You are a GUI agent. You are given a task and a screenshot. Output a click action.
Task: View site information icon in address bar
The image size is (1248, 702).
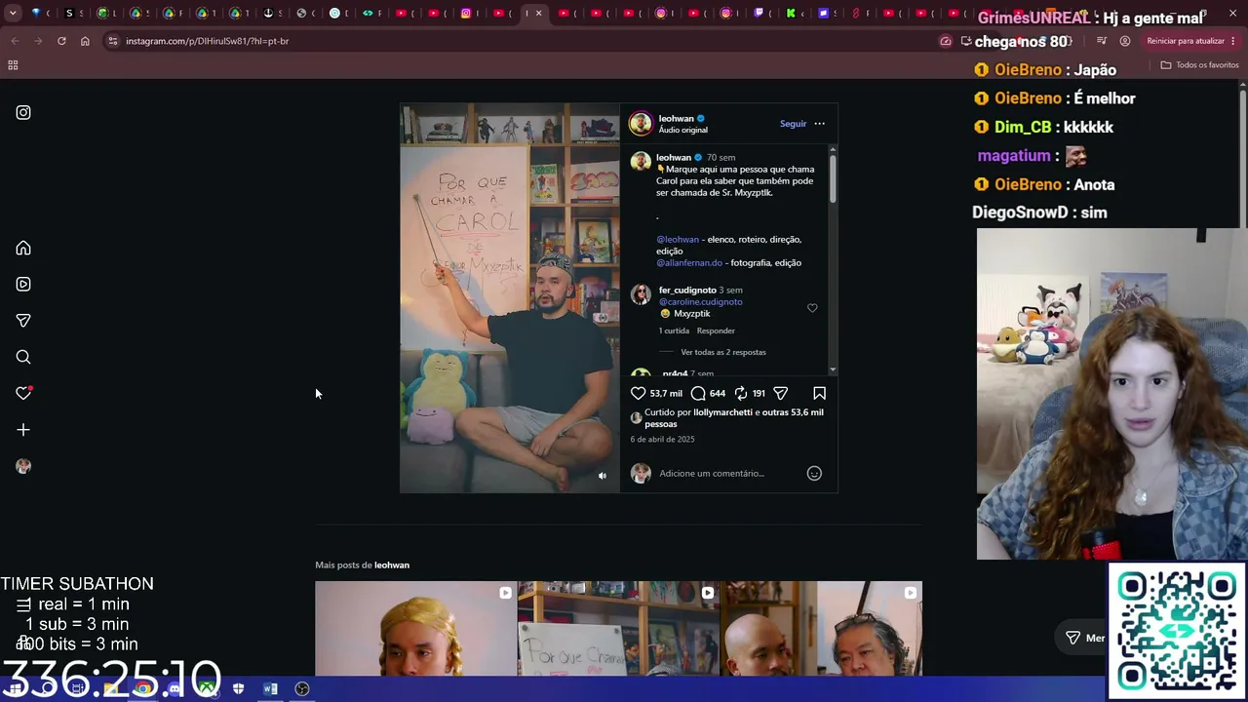click(x=113, y=41)
